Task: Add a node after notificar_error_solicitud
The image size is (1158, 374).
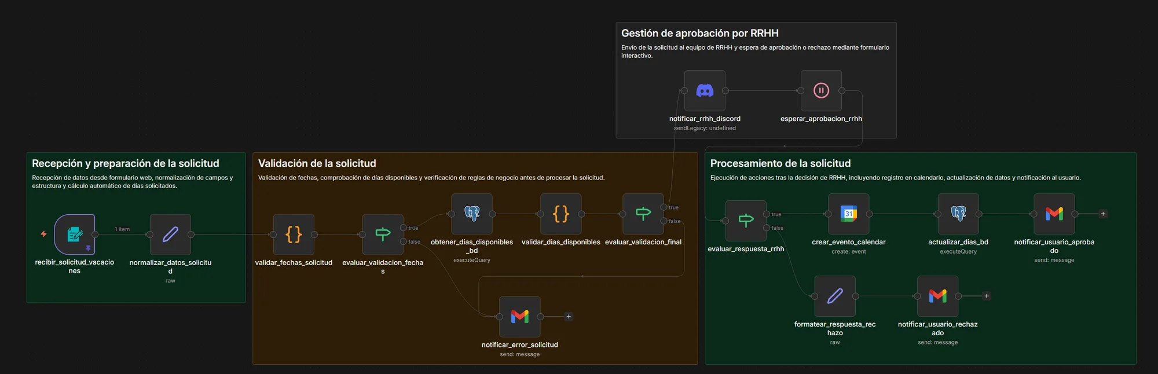Action: click(569, 317)
